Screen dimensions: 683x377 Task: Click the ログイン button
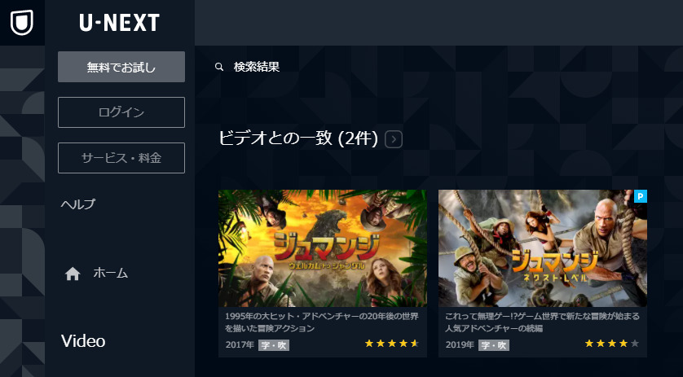tap(121, 112)
